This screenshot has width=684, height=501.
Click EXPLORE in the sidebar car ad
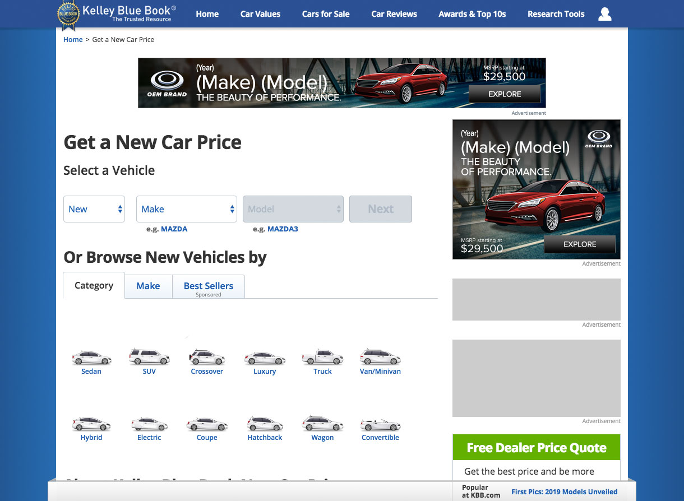[x=580, y=244]
